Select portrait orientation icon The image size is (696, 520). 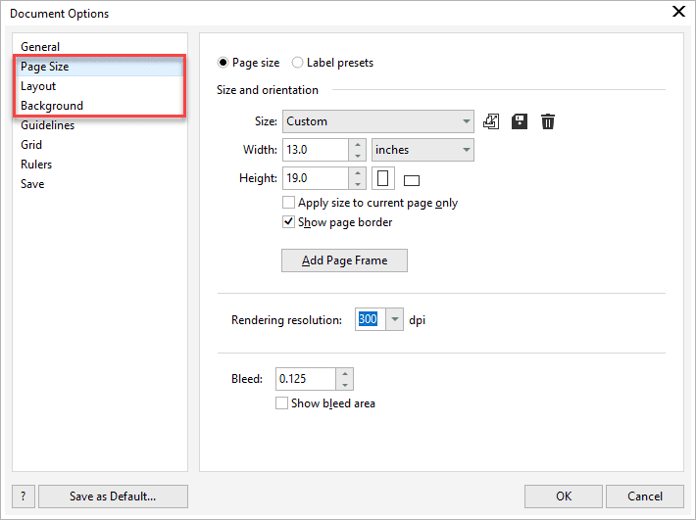(382, 178)
